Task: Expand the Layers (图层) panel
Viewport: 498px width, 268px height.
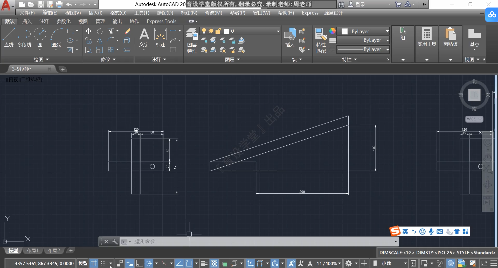Action: click(232, 59)
